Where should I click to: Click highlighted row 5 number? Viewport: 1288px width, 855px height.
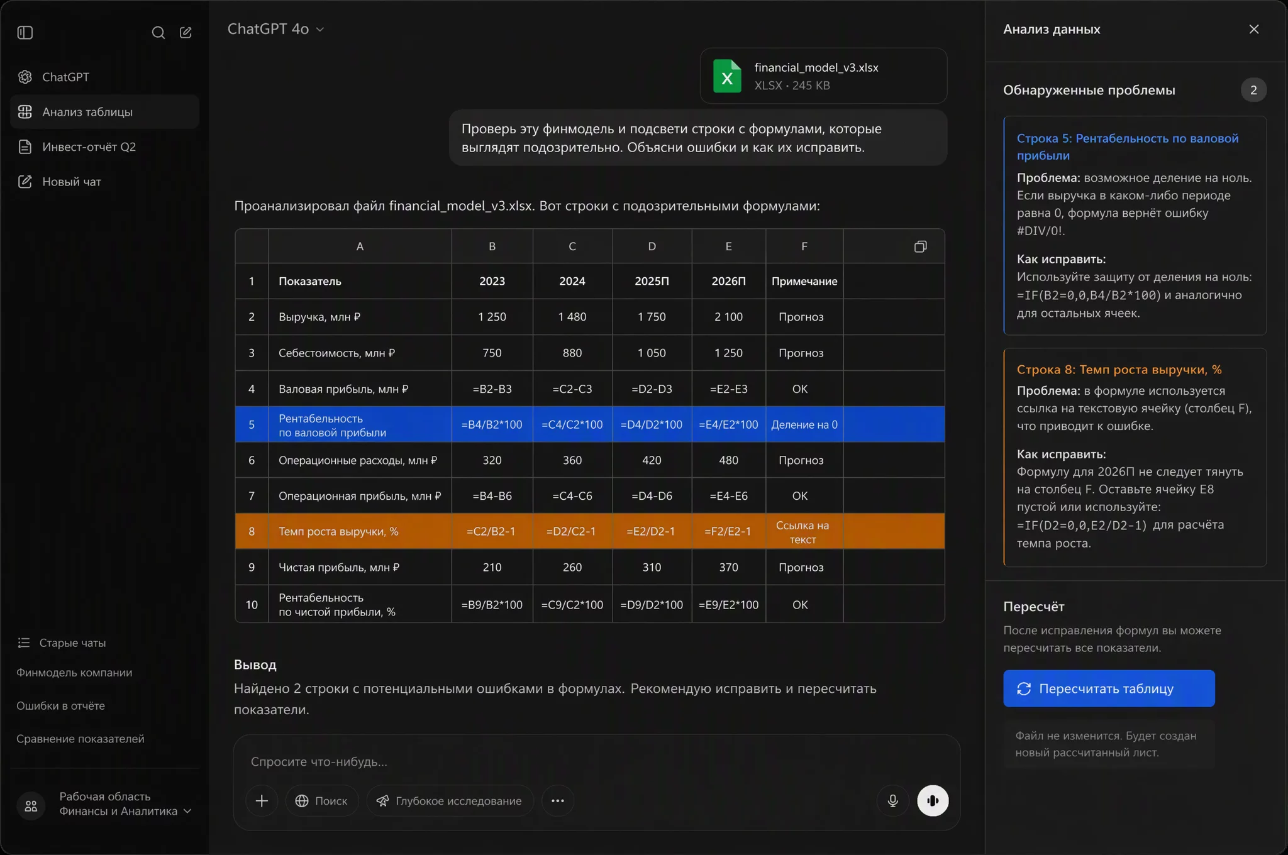click(252, 424)
